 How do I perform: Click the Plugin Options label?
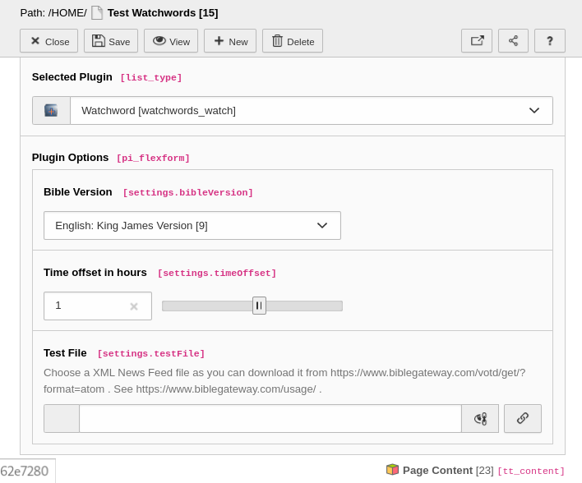click(x=70, y=158)
